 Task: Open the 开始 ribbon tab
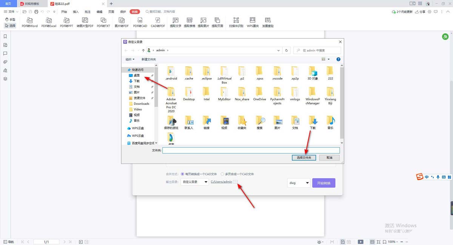pyautogui.click(x=64, y=12)
